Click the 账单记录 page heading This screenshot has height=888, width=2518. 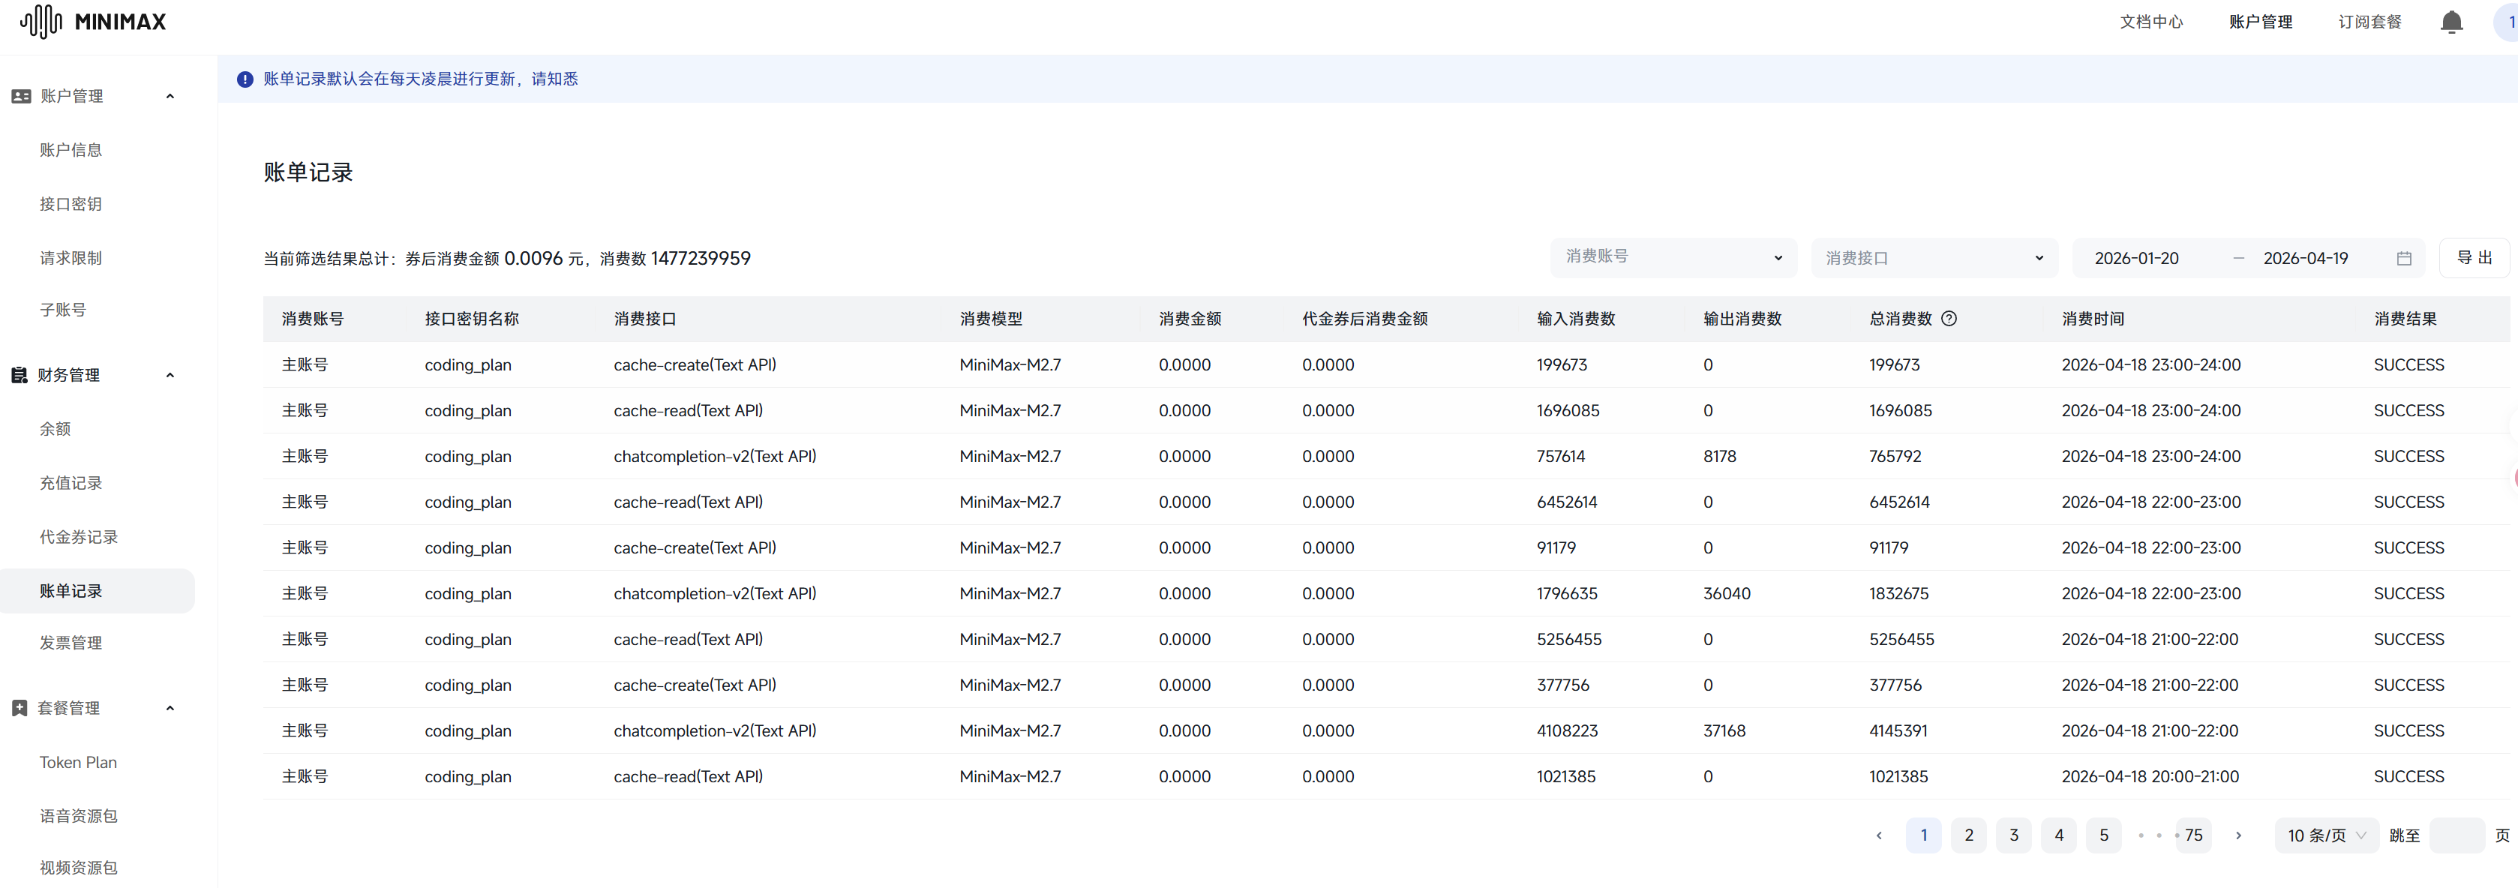(x=308, y=173)
